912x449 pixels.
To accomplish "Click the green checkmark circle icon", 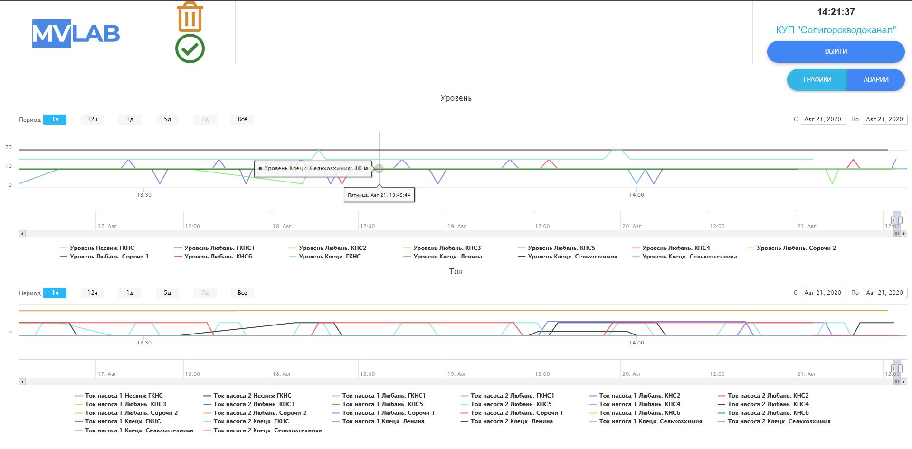I will point(190,48).
